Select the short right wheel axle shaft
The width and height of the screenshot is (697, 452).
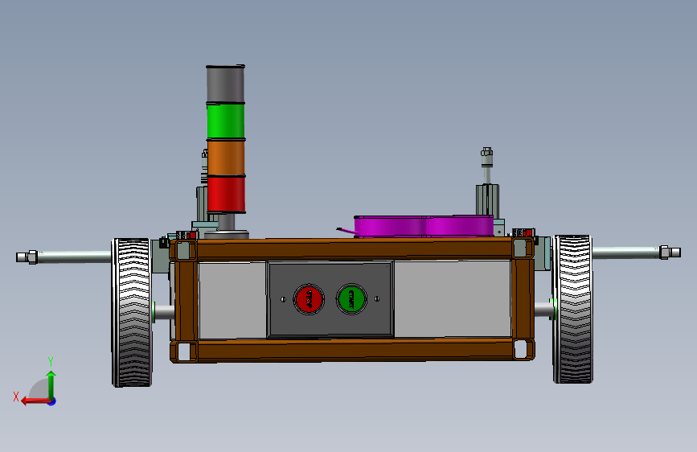pyautogui.click(x=544, y=309)
